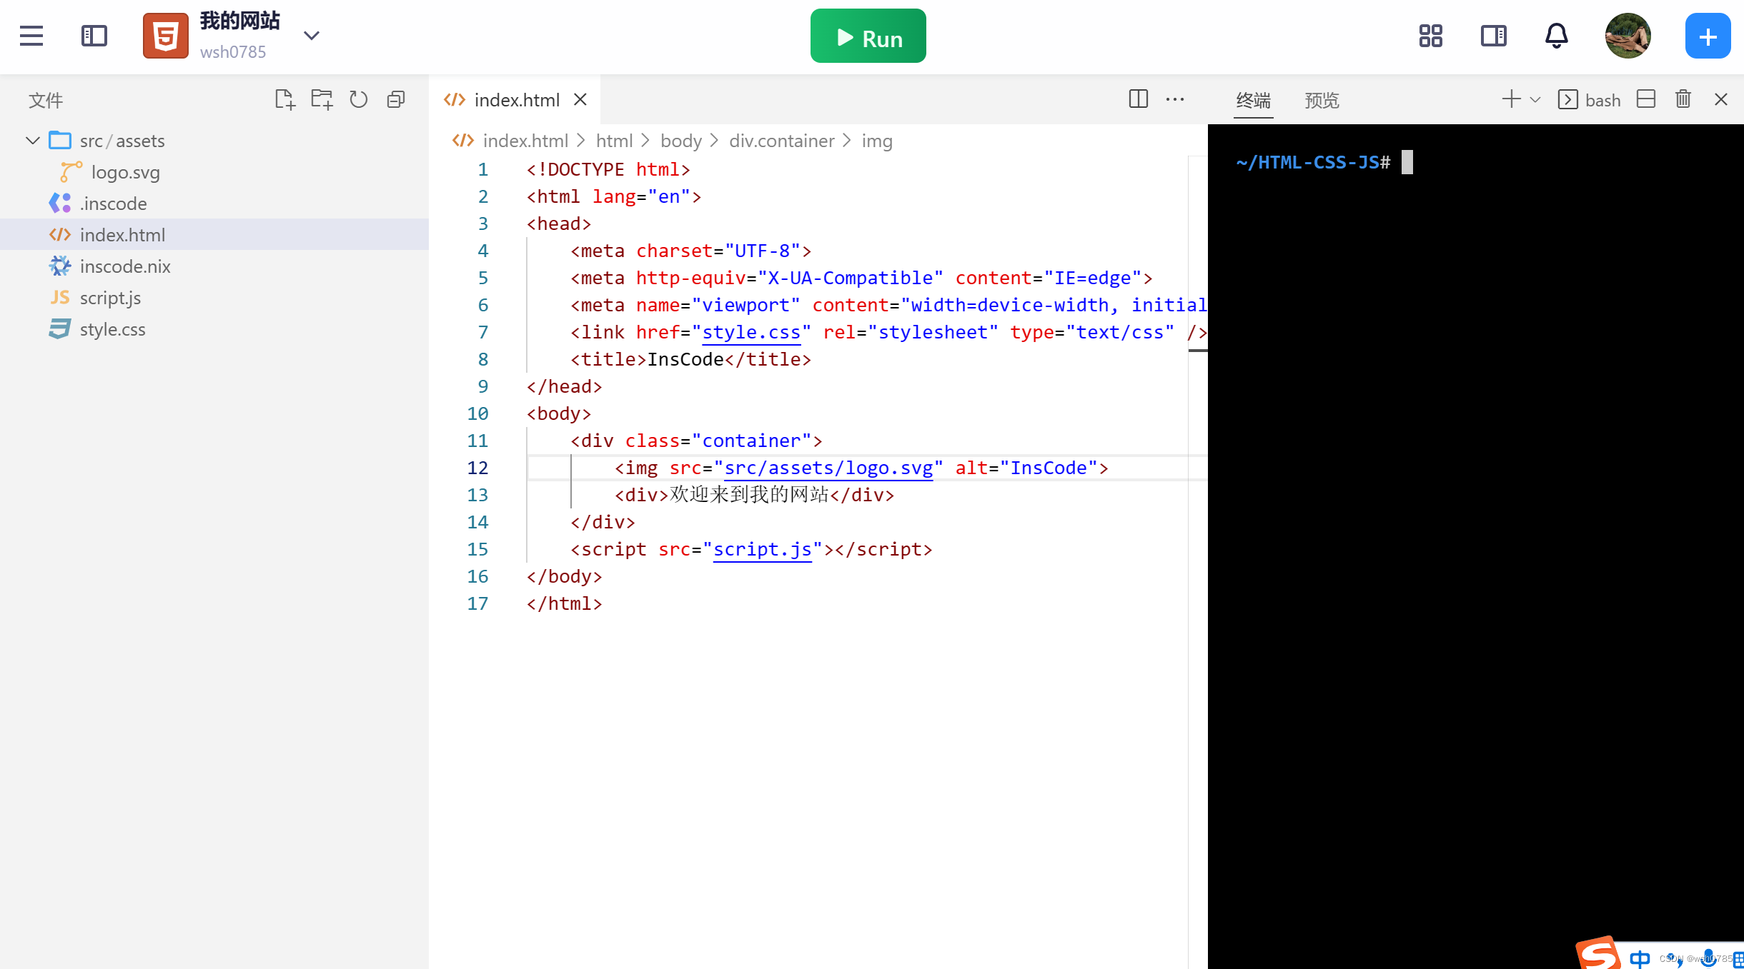Delete terminal with trash icon
This screenshot has height=969, width=1744.
pos(1683,99)
